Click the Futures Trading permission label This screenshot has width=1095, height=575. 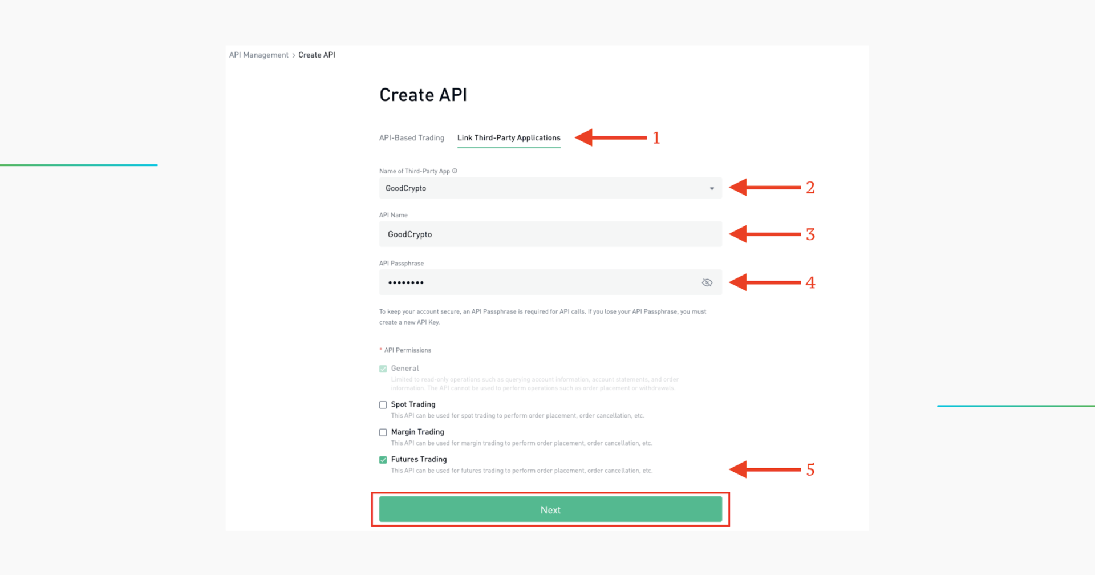pyautogui.click(x=419, y=459)
